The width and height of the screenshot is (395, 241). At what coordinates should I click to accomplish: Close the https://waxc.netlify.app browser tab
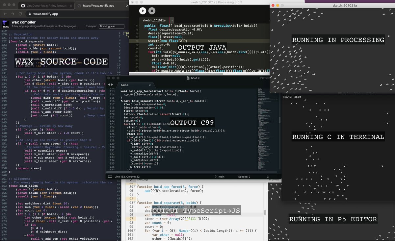coord(126,6)
